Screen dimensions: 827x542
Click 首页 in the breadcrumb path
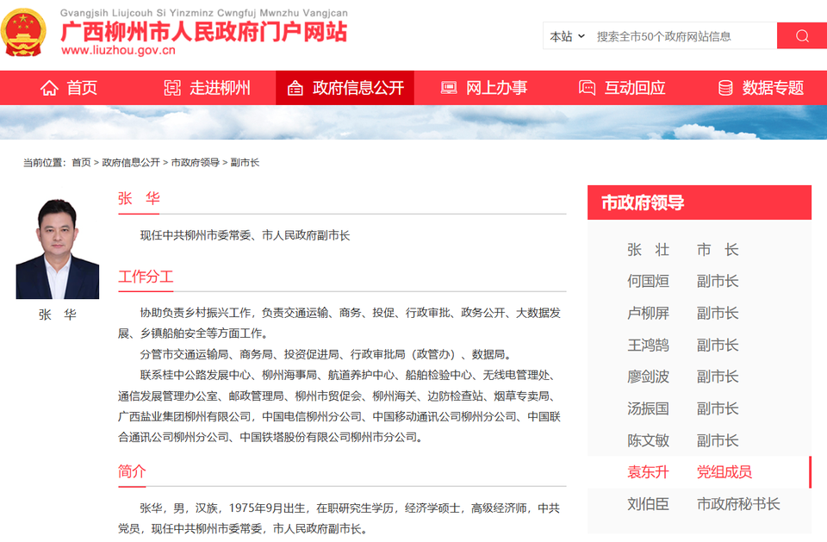click(81, 163)
